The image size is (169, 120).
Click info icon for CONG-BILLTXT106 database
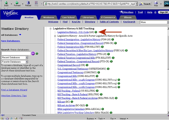click(x=119, y=87)
